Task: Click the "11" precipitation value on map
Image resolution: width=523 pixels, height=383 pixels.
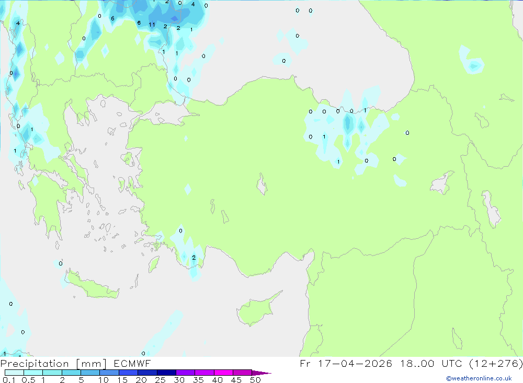Action: (x=152, y=25)
